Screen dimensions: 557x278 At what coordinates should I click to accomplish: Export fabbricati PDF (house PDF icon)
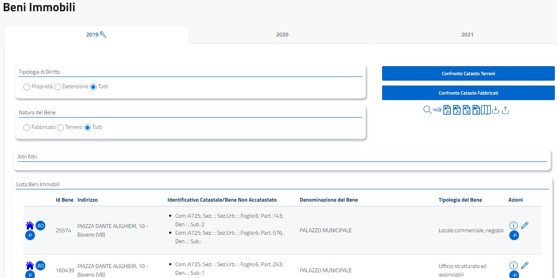tap(457, 110)
